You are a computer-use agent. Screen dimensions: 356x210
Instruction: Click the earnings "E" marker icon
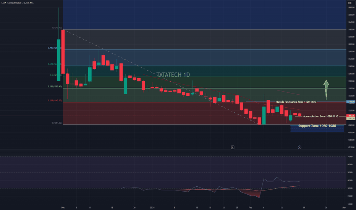(233, 147)
